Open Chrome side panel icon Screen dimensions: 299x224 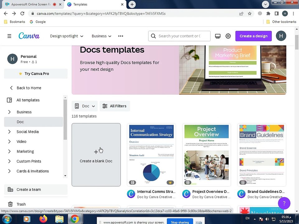pos(277,13)
